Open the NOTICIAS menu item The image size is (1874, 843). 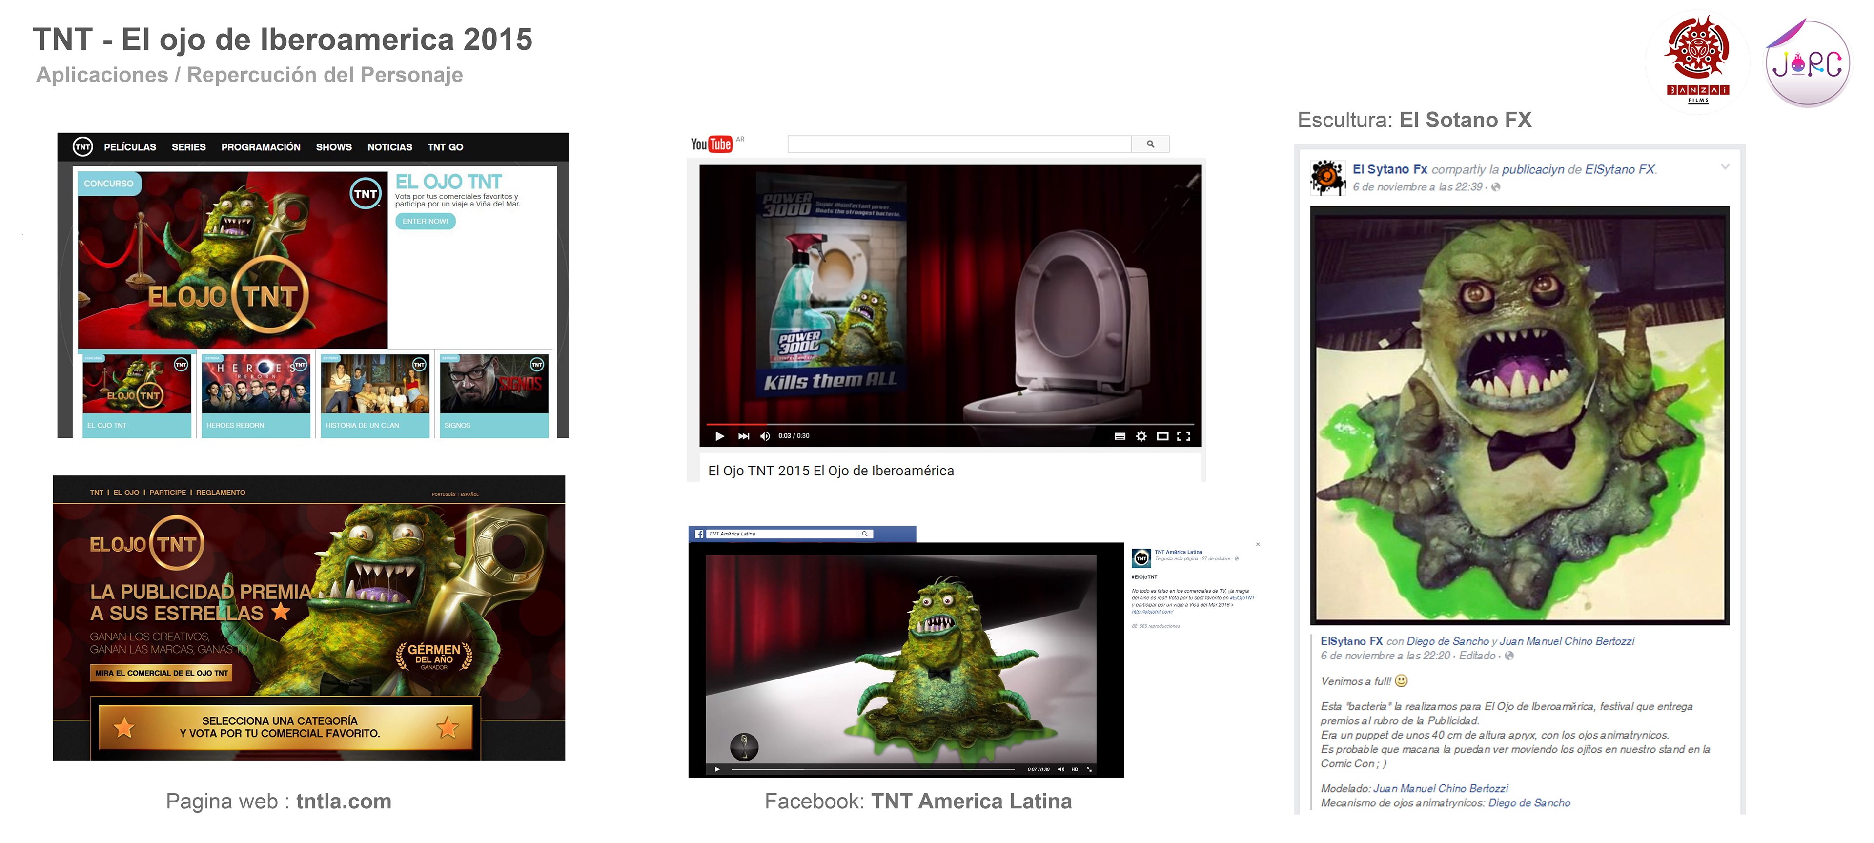tap(389, 147)
